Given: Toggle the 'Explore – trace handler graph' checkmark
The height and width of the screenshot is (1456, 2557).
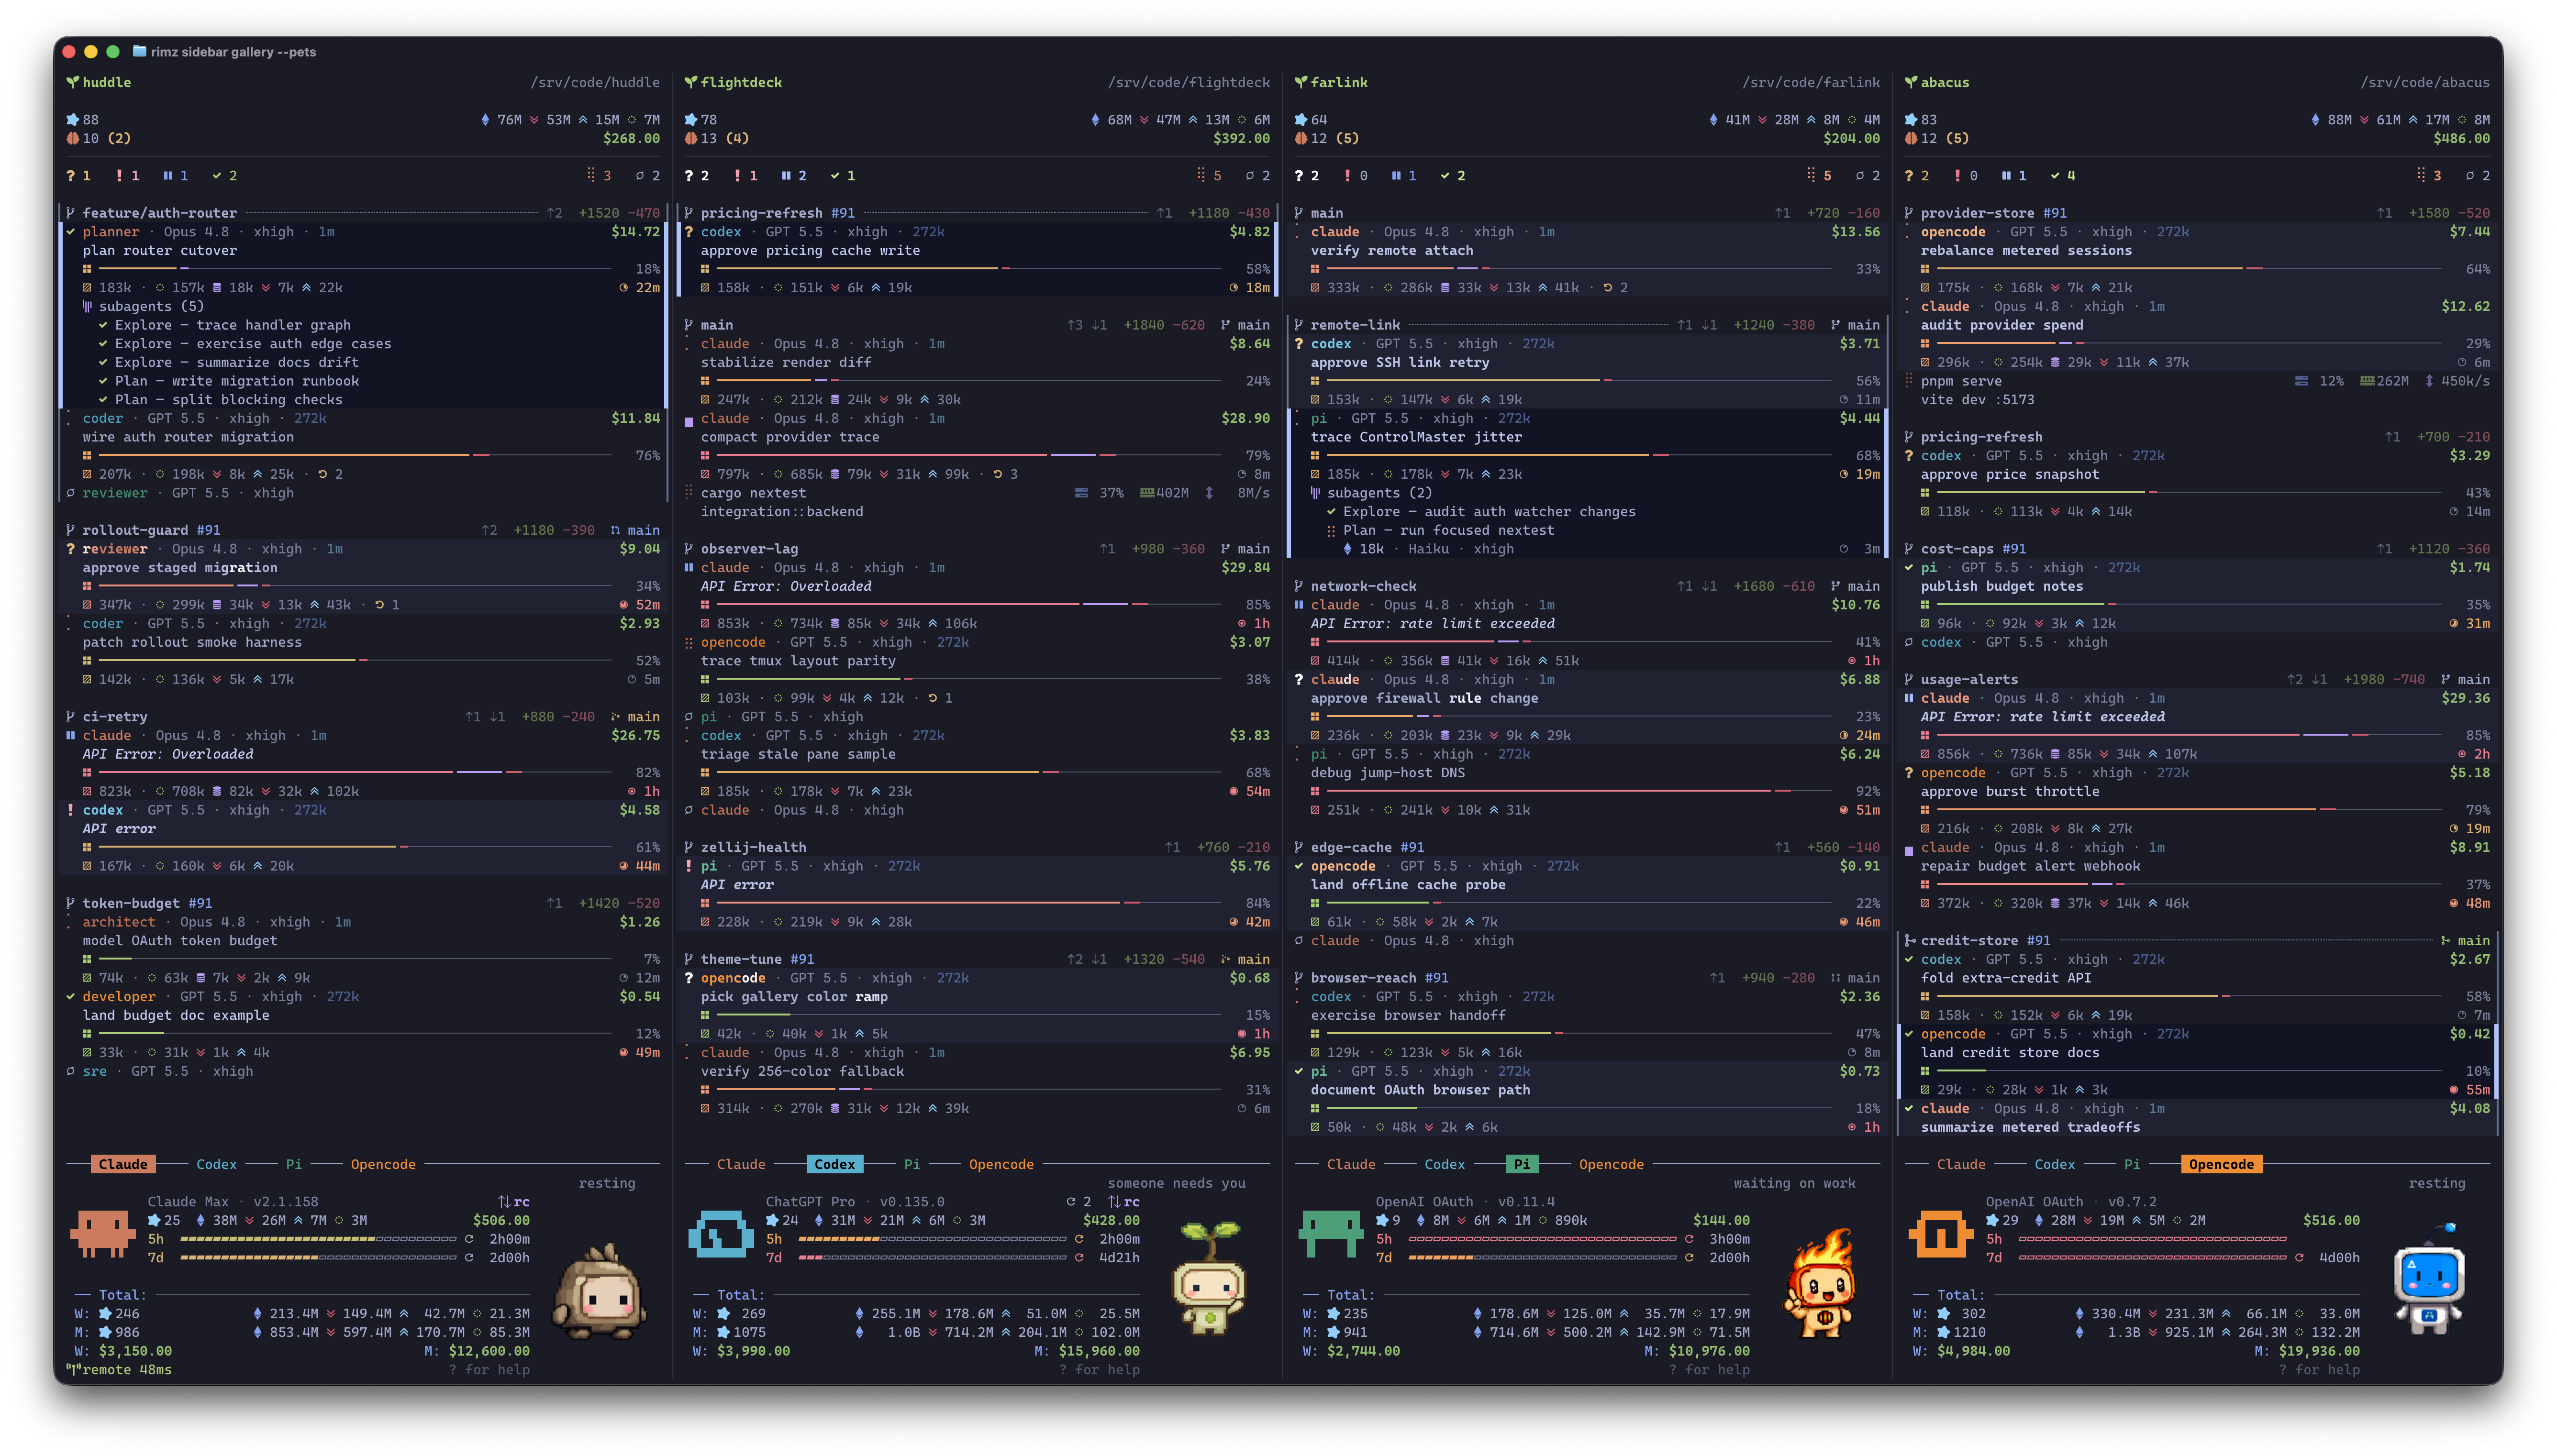Looking at the screenshot, I should click(104, 325).
